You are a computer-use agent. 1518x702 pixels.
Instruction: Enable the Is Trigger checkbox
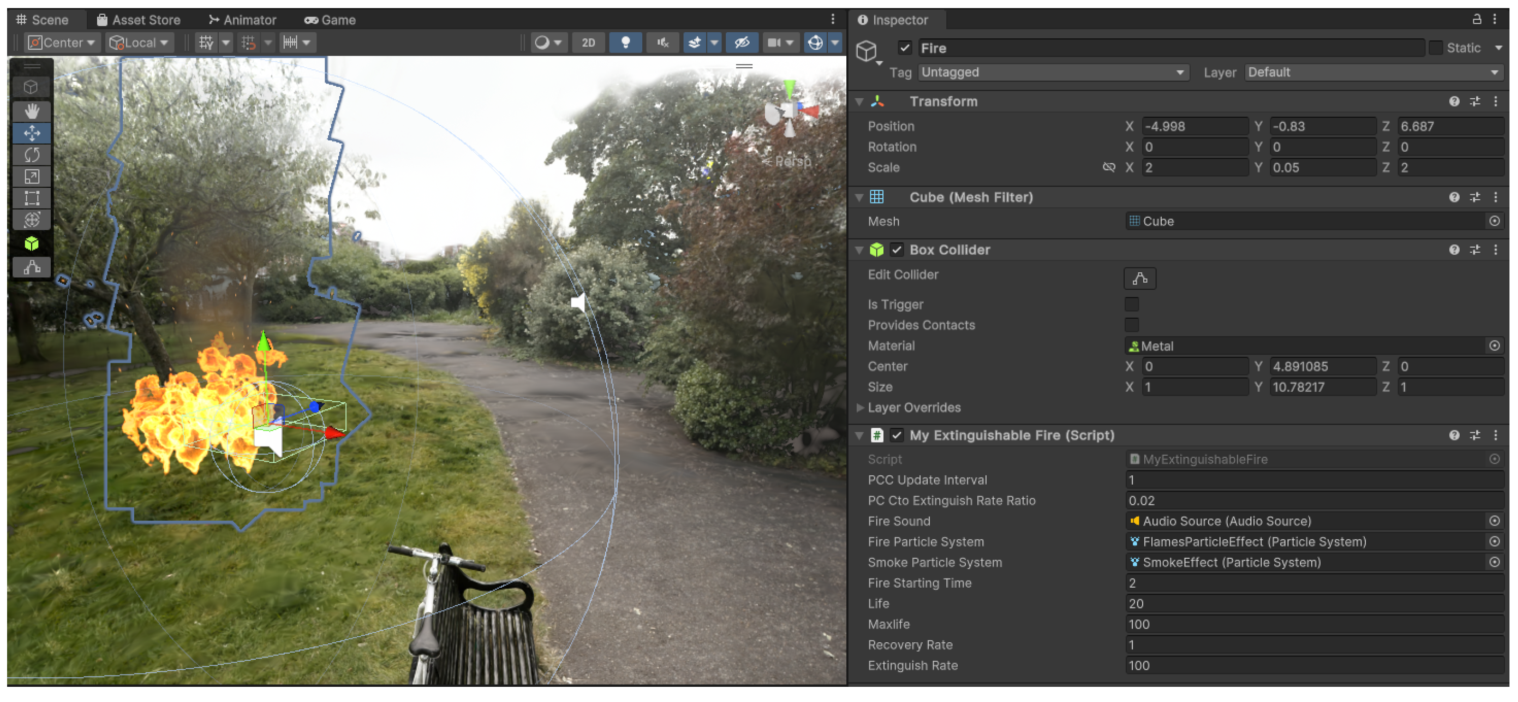point(1131,304)
